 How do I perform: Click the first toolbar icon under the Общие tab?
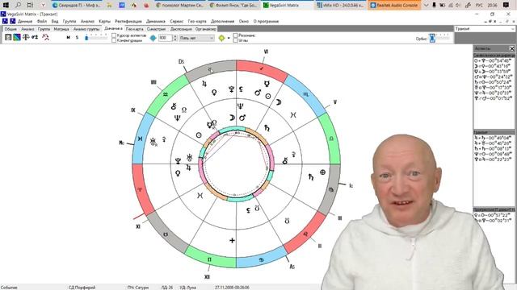click(x=8, y=38)
